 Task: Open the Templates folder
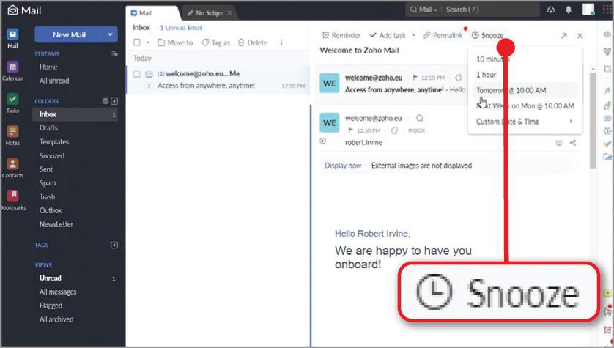point(54,141)
